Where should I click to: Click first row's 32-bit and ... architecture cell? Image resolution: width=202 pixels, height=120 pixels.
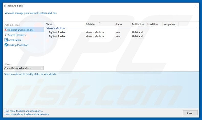pos(138,32)
